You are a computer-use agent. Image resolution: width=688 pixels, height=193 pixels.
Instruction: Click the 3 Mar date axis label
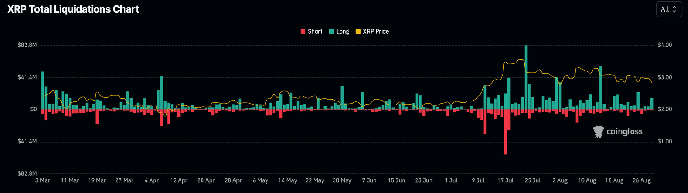click(x=42, y=180)
